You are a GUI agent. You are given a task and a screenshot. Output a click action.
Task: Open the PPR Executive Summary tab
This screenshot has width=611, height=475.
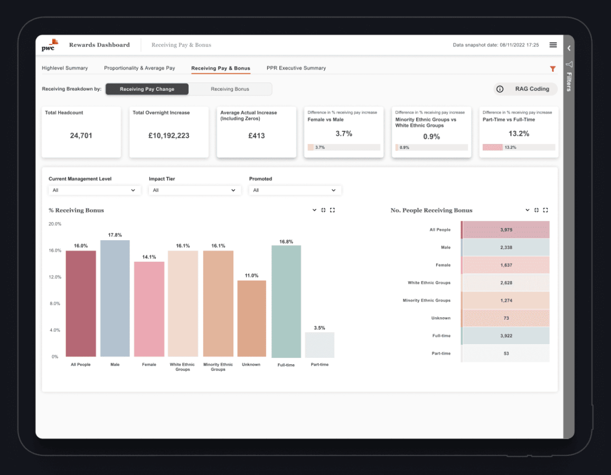point(296,68)
